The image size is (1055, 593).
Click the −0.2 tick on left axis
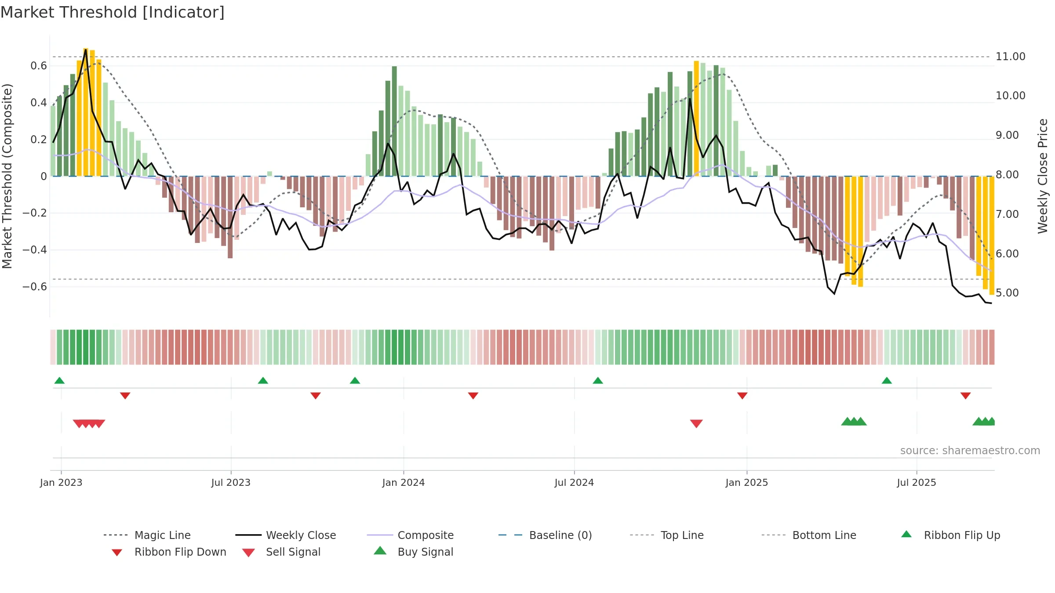point(35,213)
